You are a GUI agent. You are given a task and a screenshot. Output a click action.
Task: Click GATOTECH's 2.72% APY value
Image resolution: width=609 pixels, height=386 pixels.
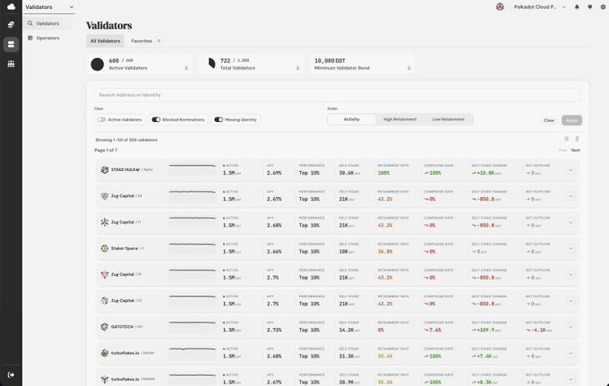274,330
